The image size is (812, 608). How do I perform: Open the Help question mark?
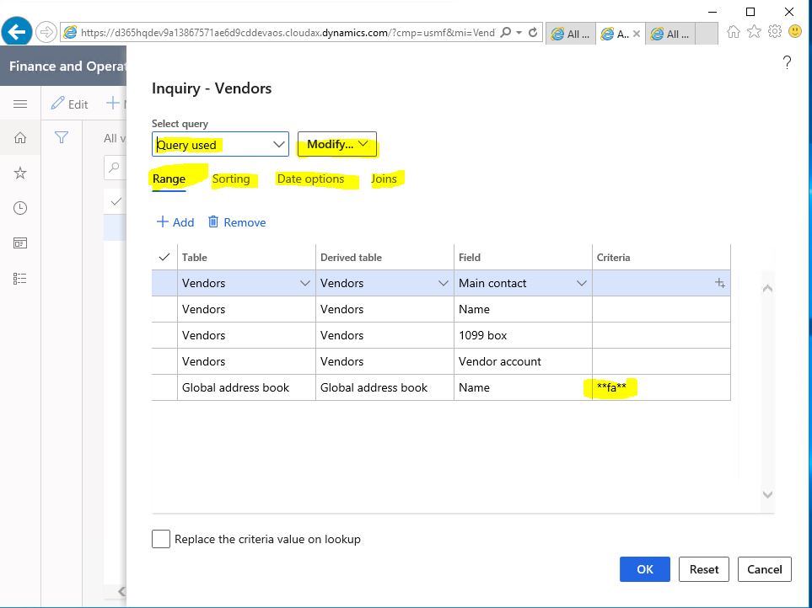click(x=788, y=62)
